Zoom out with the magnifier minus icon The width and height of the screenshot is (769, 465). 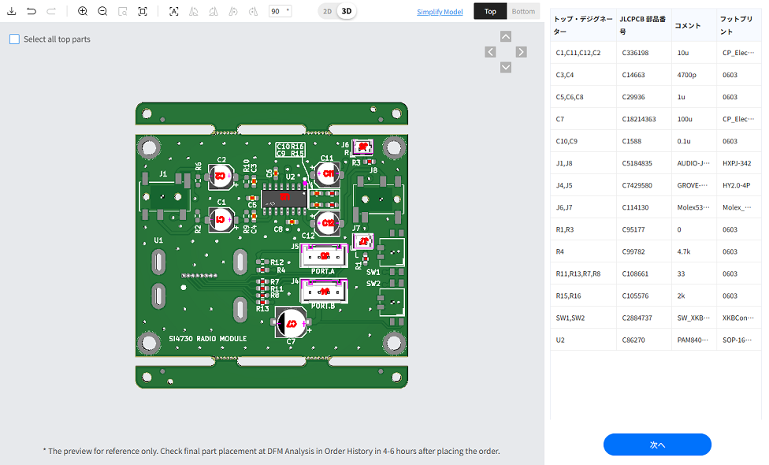(x=103, y=11)
